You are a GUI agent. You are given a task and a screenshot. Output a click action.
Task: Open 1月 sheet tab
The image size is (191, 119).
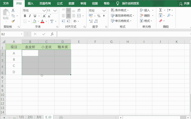(x=21, y=117)
